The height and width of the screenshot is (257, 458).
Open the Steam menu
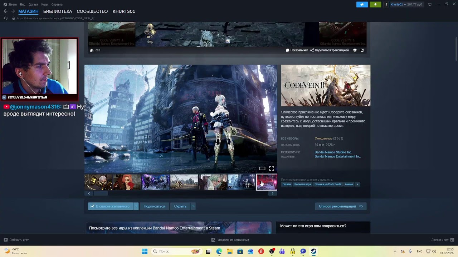click(x=10, y=5)
